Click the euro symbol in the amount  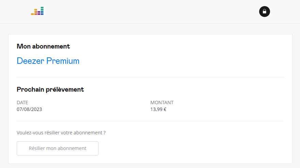pos(165,109)
